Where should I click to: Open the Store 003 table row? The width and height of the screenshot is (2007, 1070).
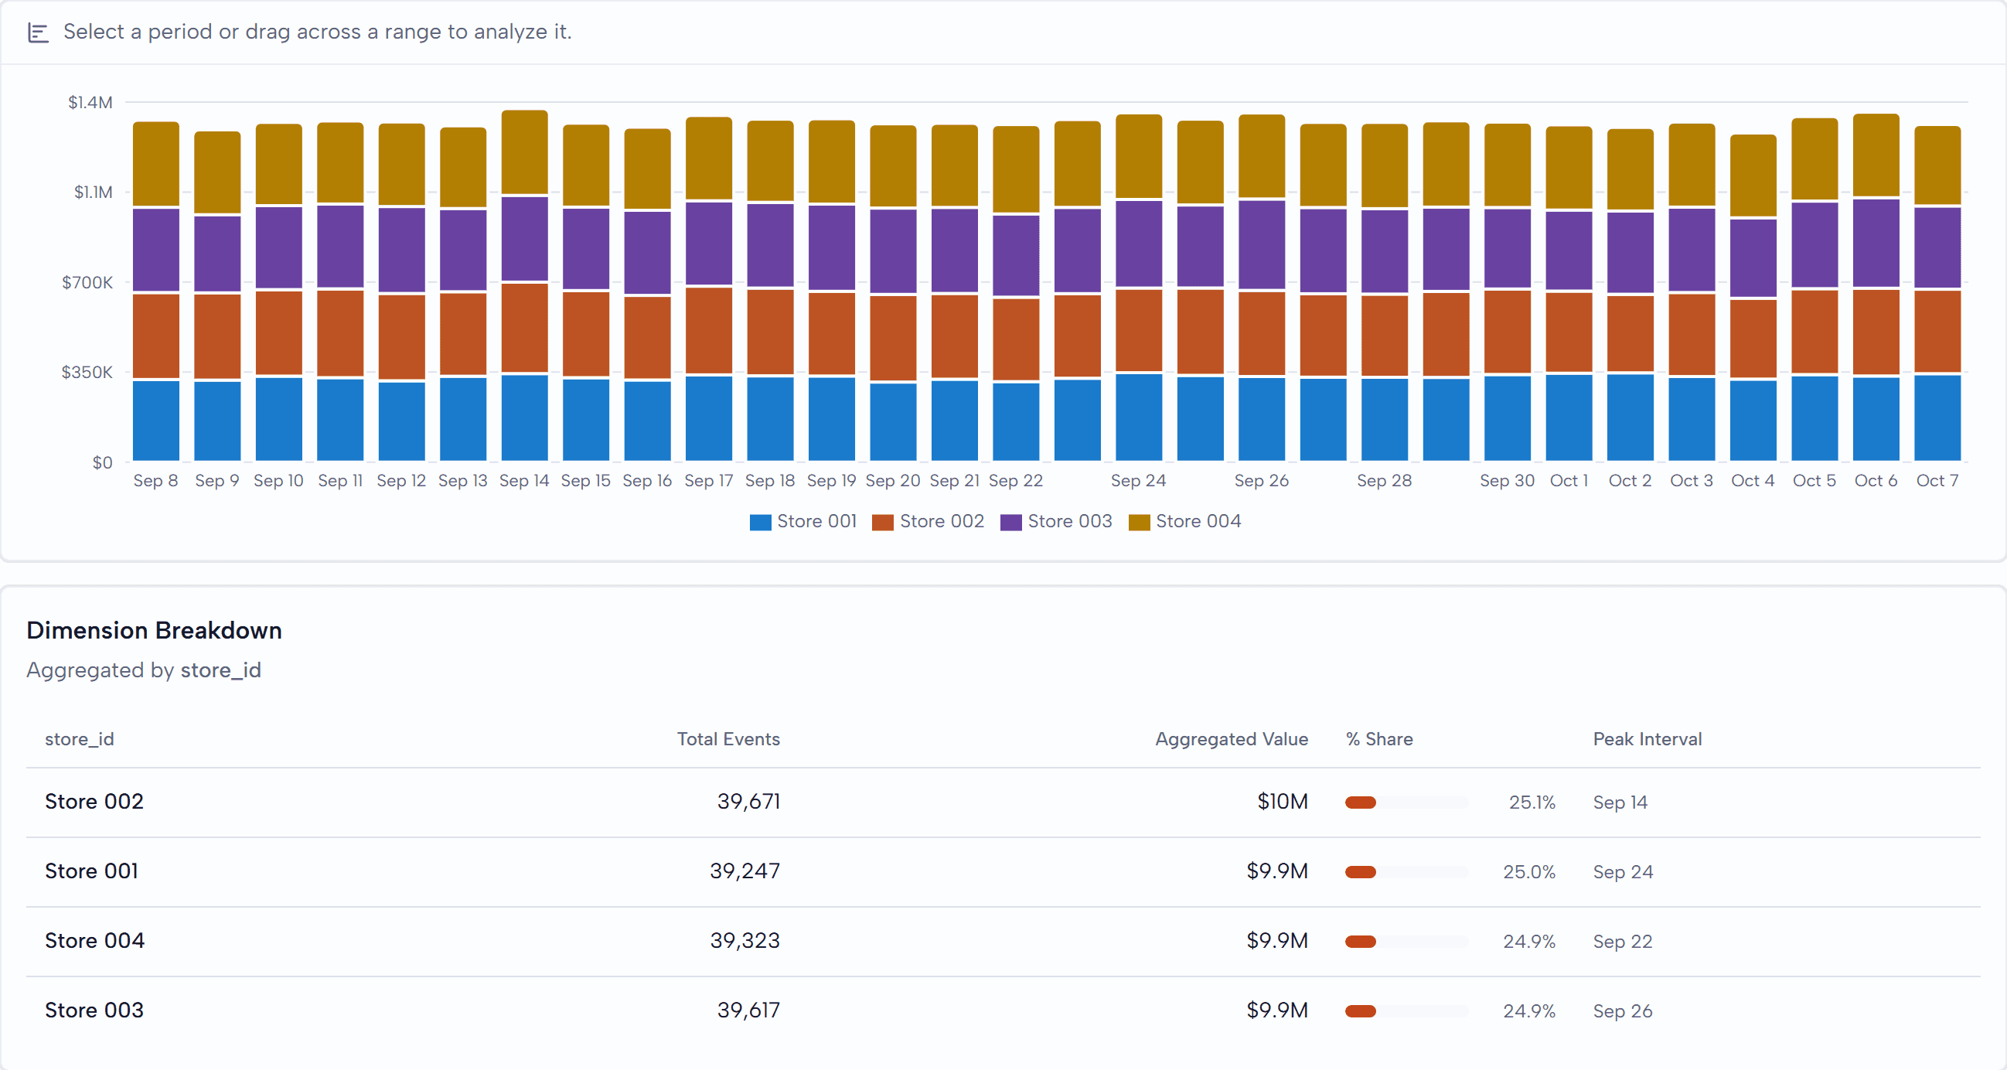tap(1003, 1010)
